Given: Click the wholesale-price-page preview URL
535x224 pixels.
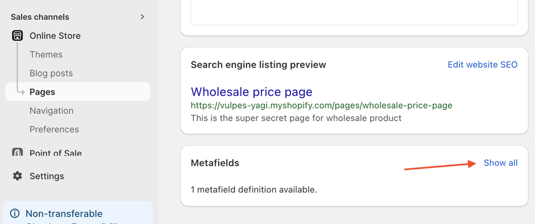Looking at the screenshot, I should (321, 105).
